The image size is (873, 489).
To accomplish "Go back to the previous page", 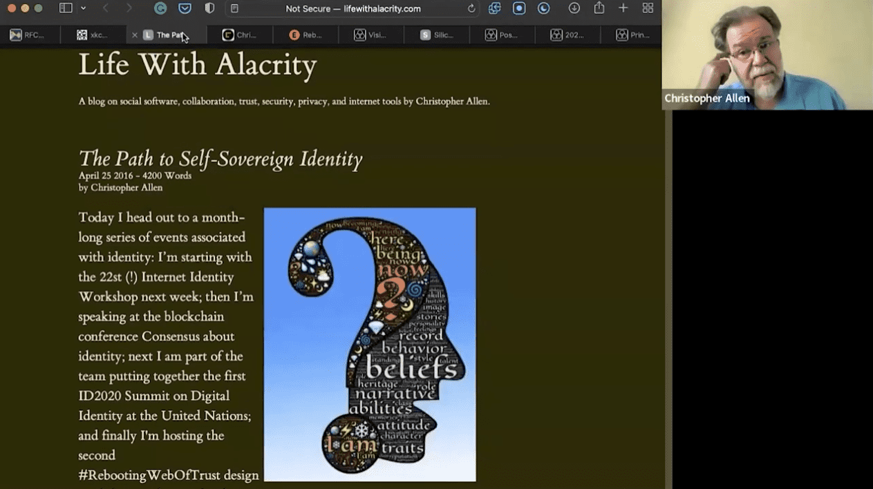I will 106,8.
